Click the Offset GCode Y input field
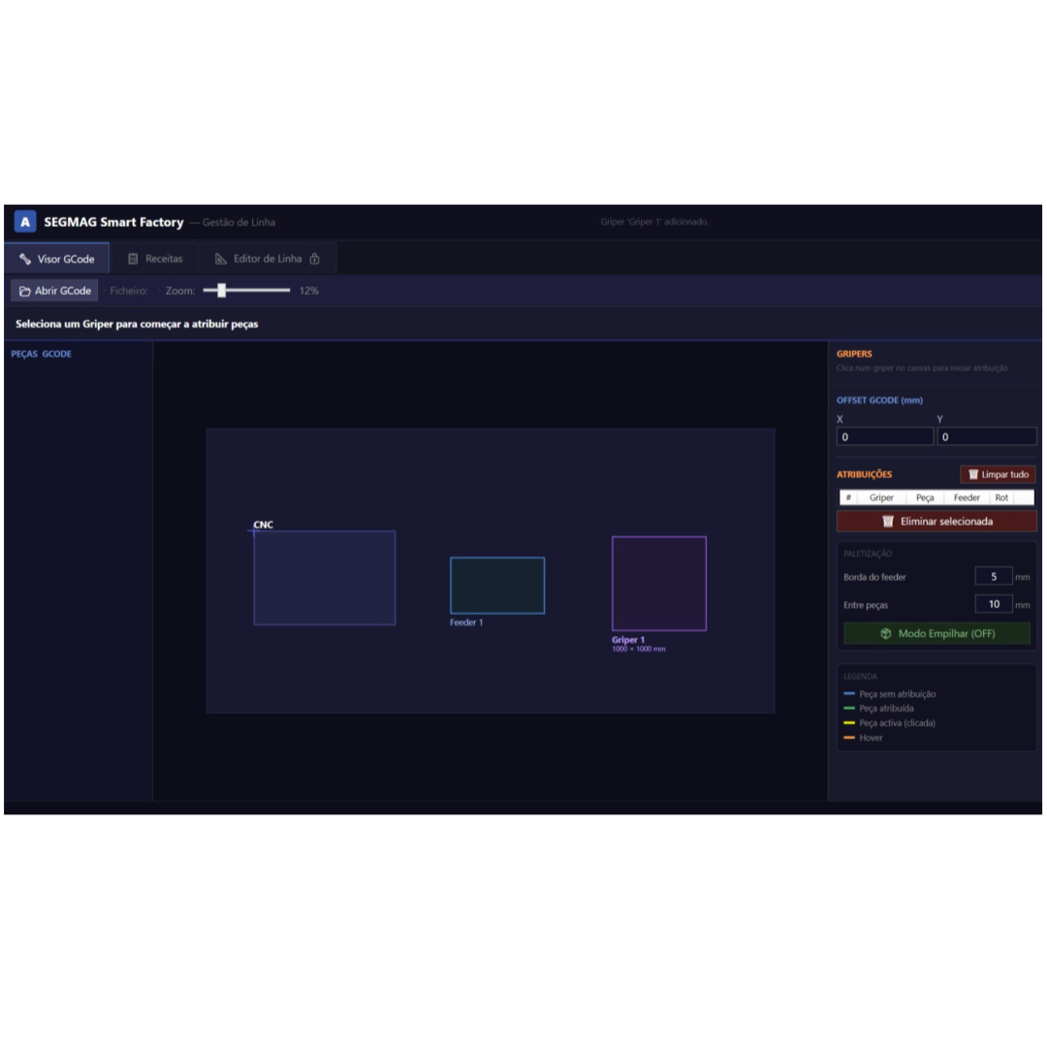The width and height of the screenshot is (1047, 1047). point(987,436)
